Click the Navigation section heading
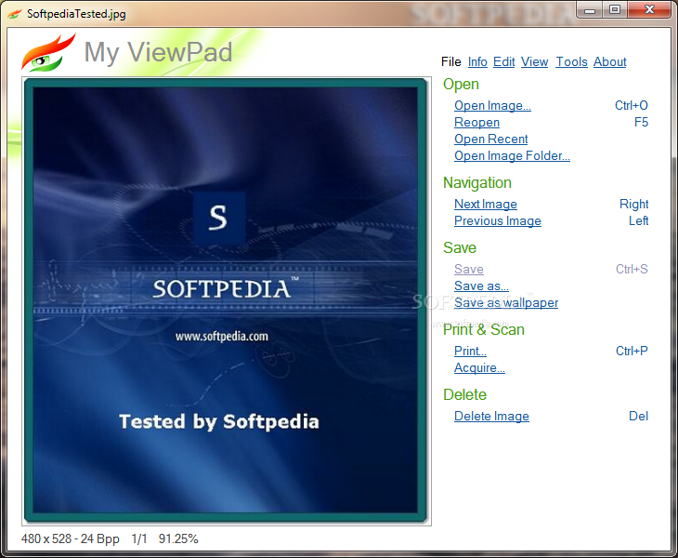The image size is (678, 558). point(477,183)
